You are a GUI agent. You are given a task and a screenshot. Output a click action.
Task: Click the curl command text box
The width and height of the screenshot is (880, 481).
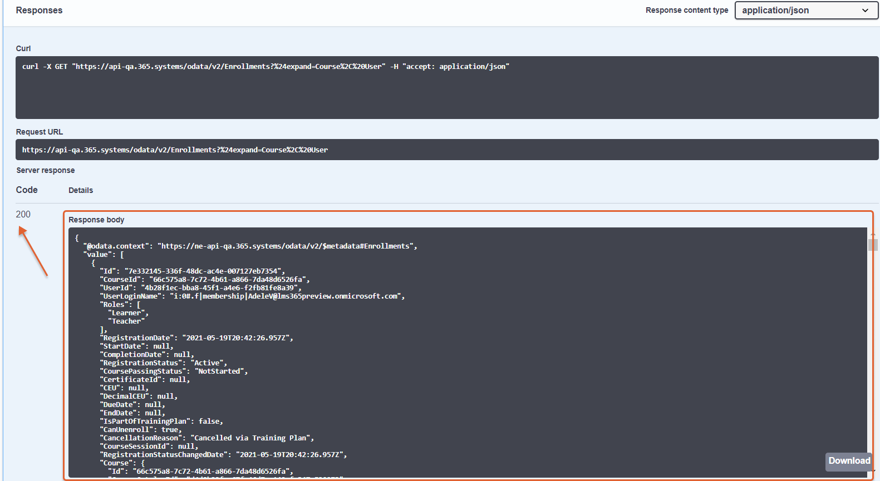[447, 87]
